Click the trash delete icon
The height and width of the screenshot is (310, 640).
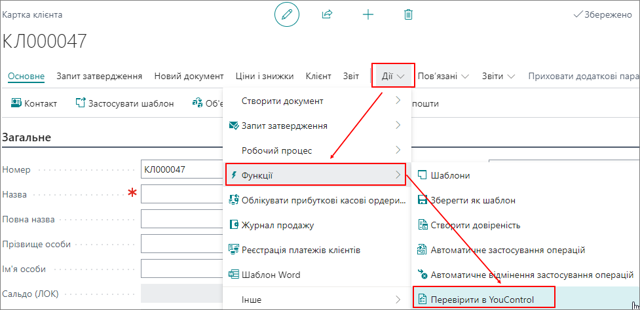click(x=409, y=14)
